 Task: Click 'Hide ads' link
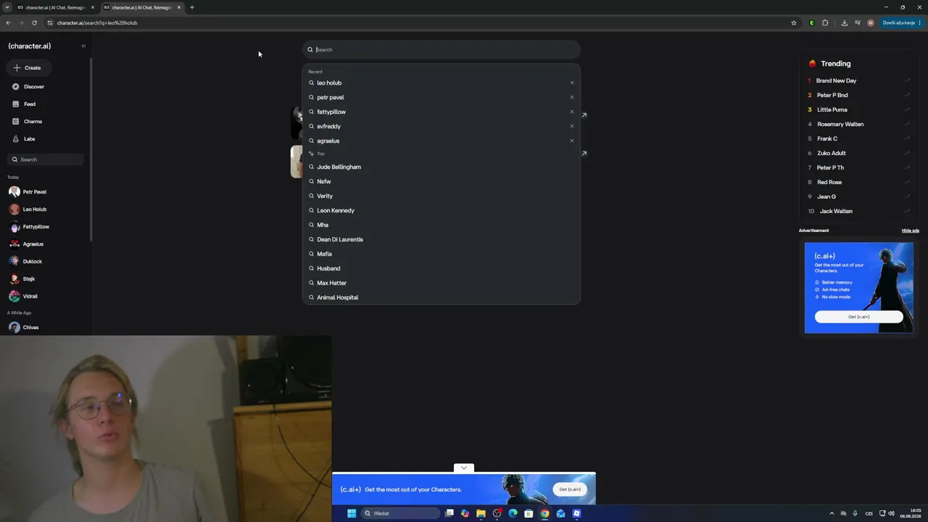tap(911, 231)
